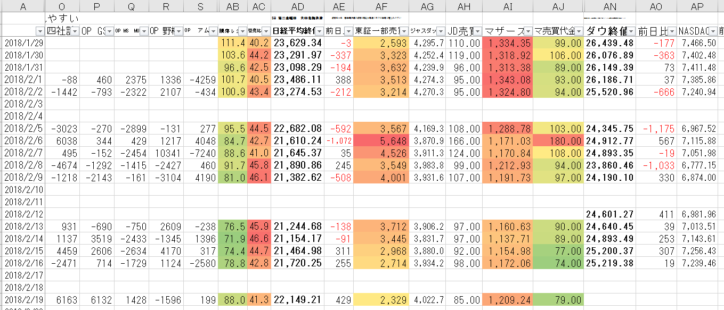
Task: Click the red cell showing 5,648
Action: click(x=381, y=141)
